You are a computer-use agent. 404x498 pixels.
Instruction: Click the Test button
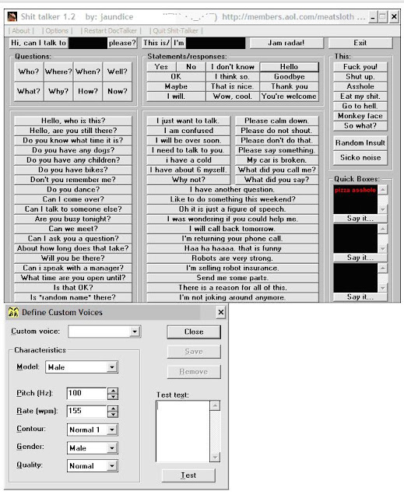[x=188, y=475]
